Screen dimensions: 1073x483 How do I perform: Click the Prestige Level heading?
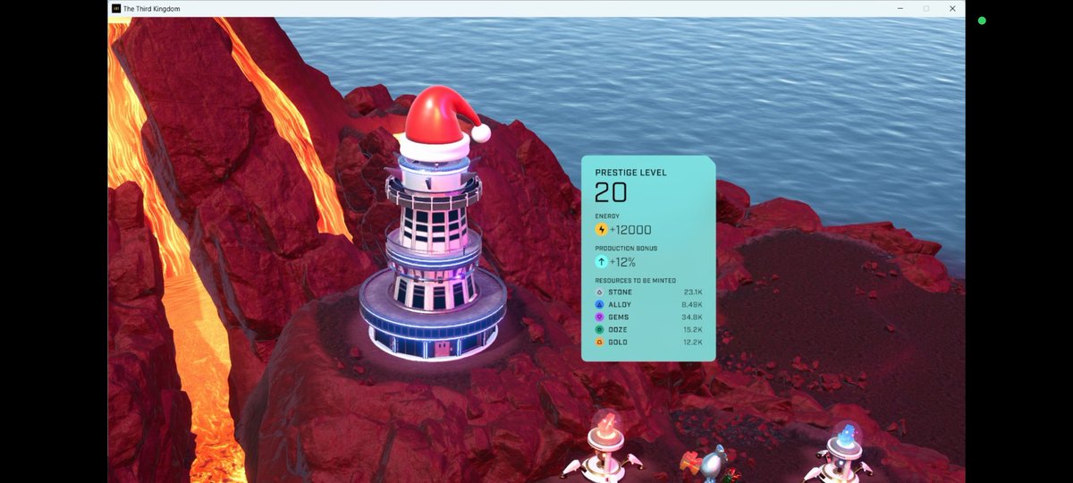tap(630, 173)
